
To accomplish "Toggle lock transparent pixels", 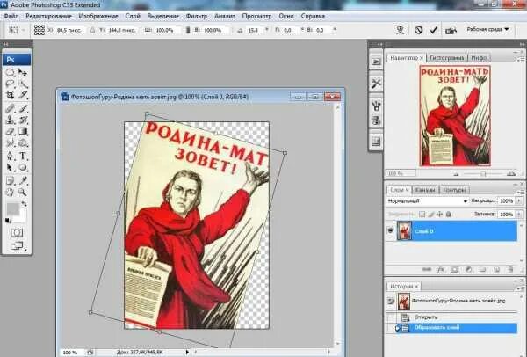I will tap(422, 214).
